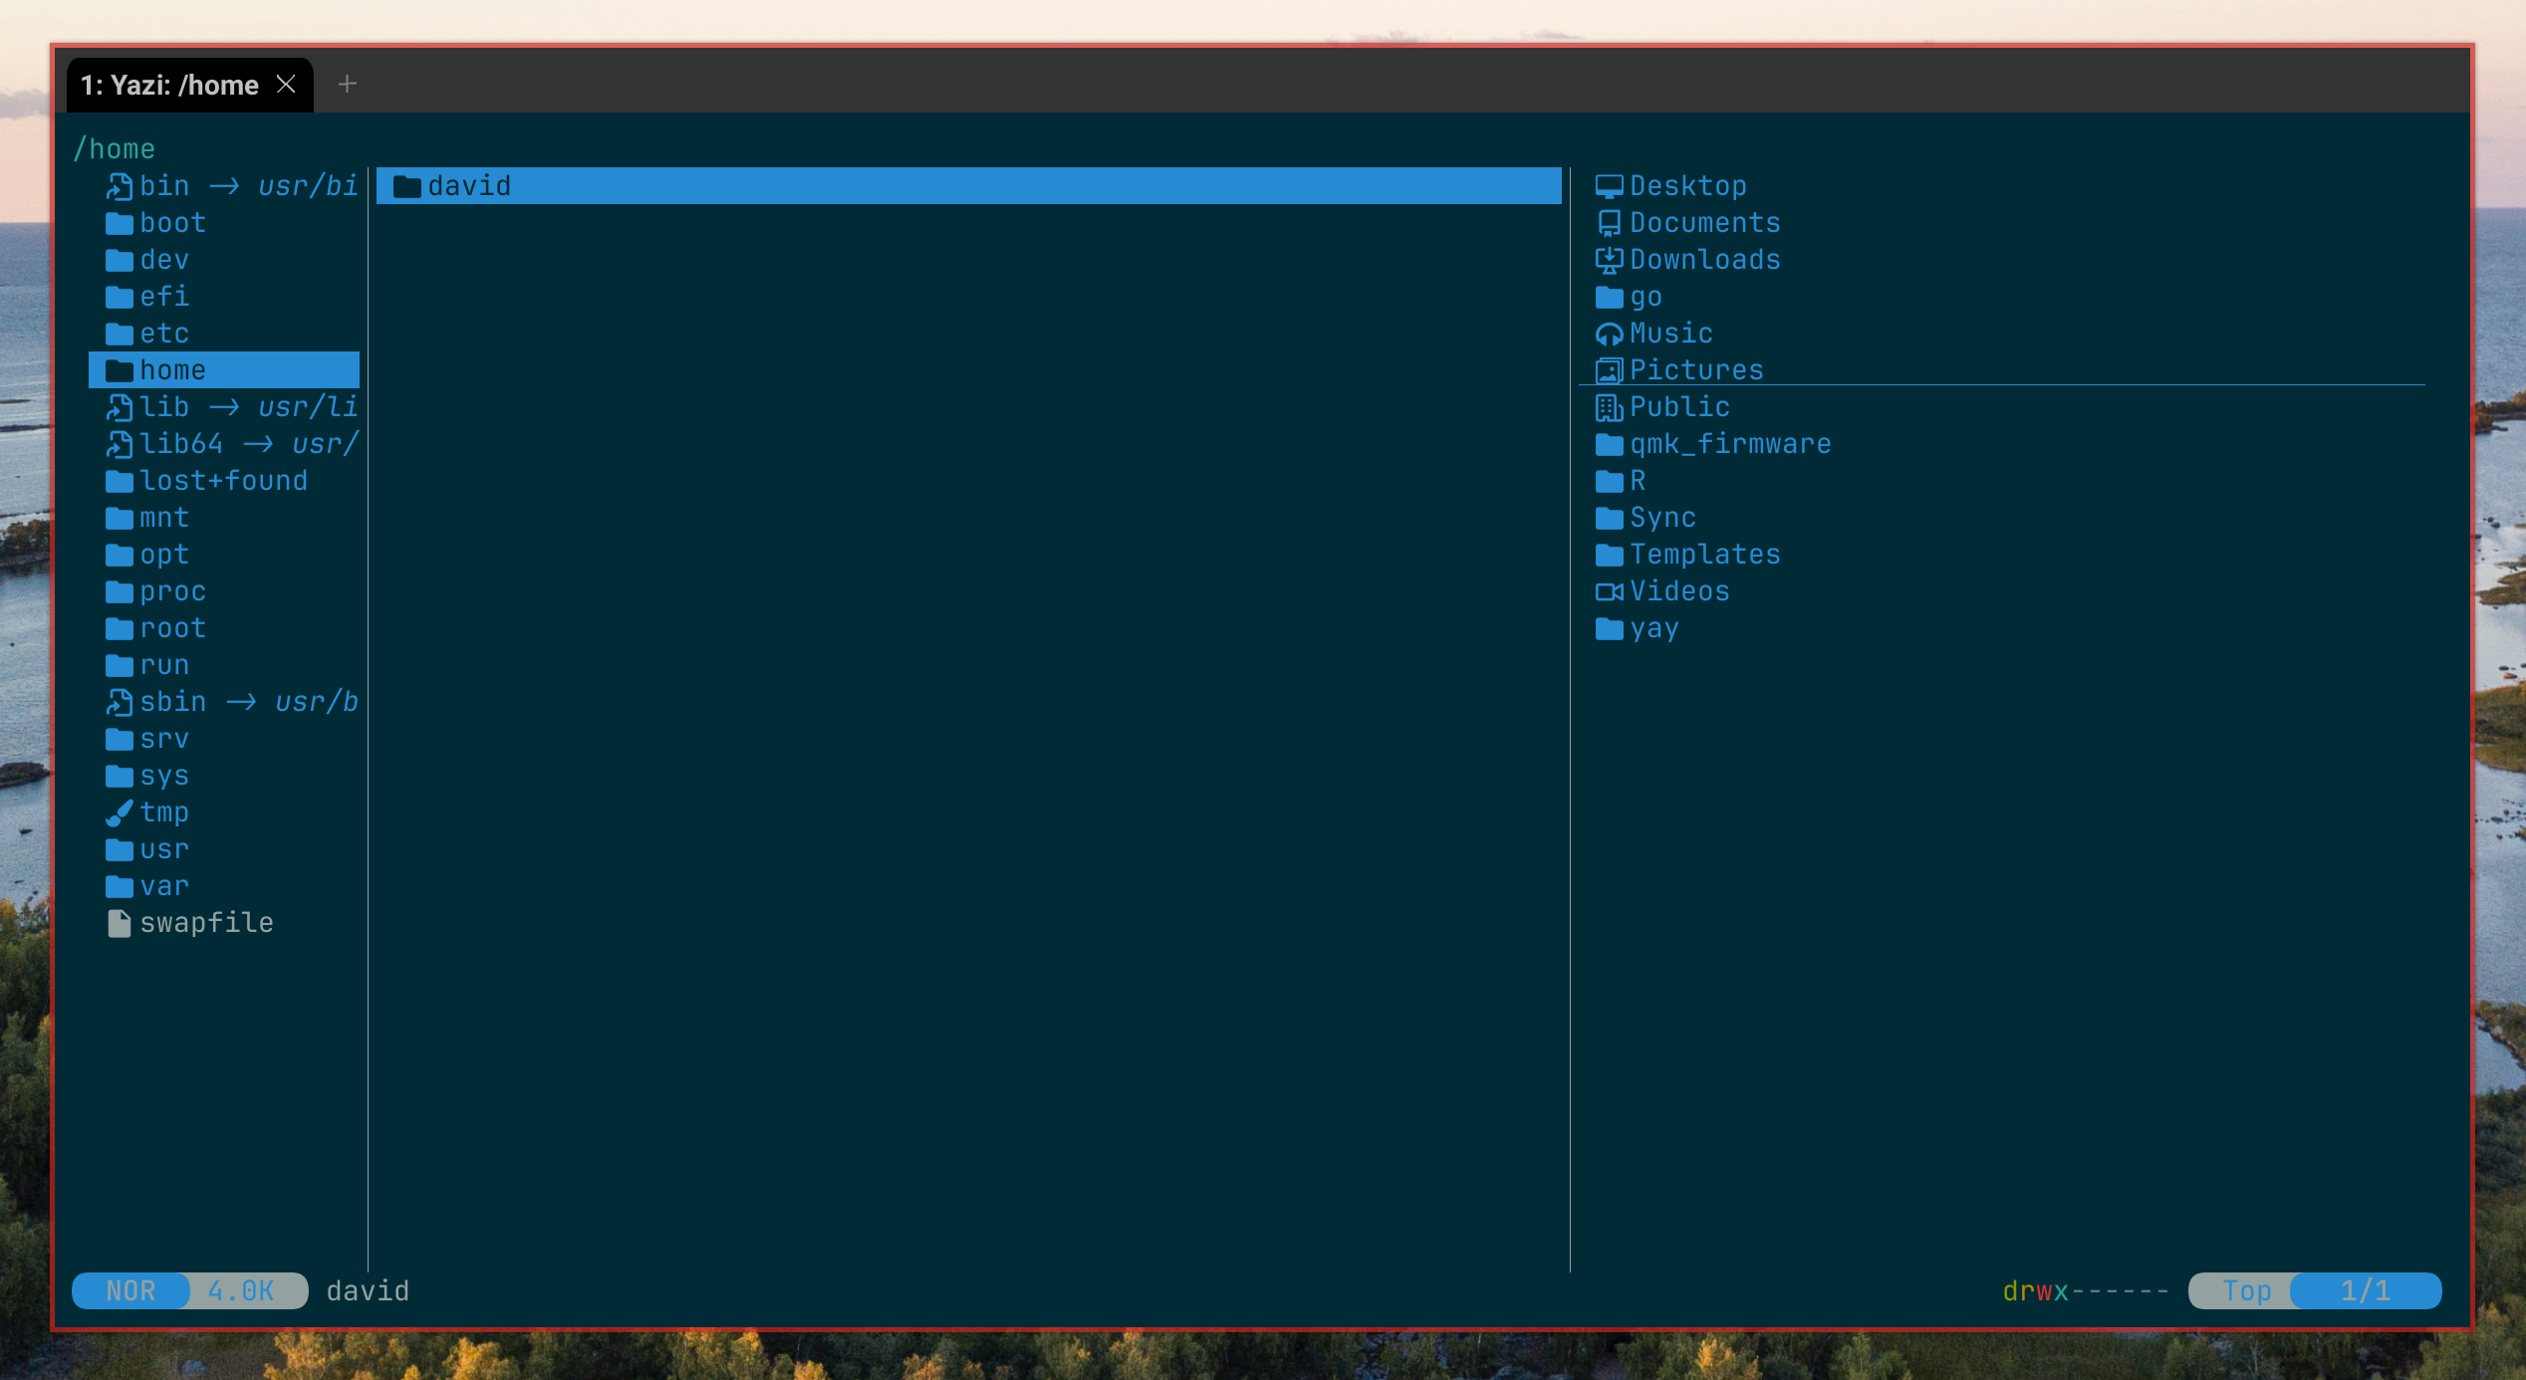
Task: Click the Music headphones icon
Action: tap(1609, 334)
